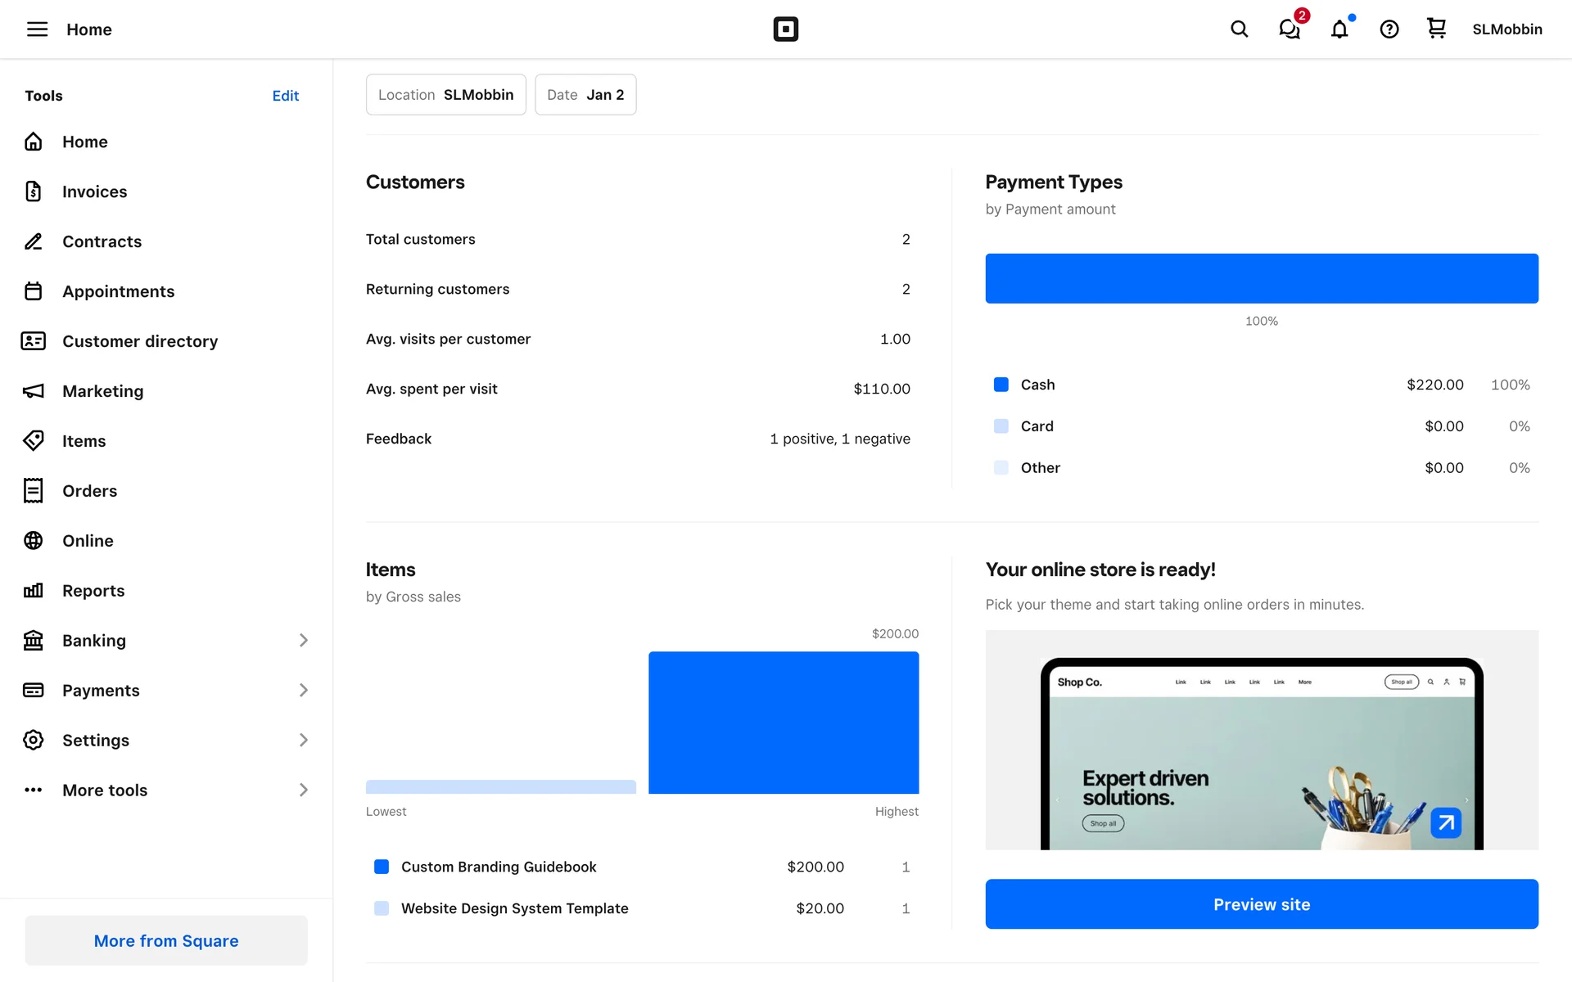Click the More from Square button

(x=166, y=940)
